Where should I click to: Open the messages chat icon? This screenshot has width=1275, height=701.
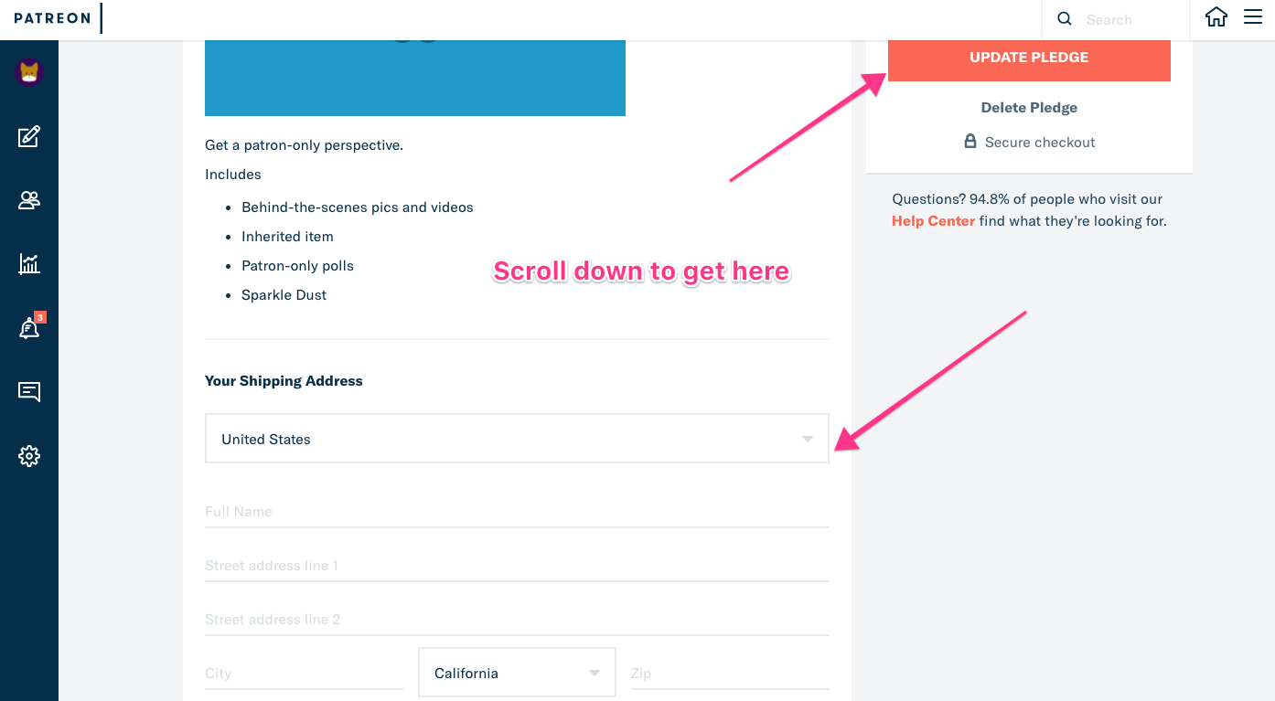(29, 392)
